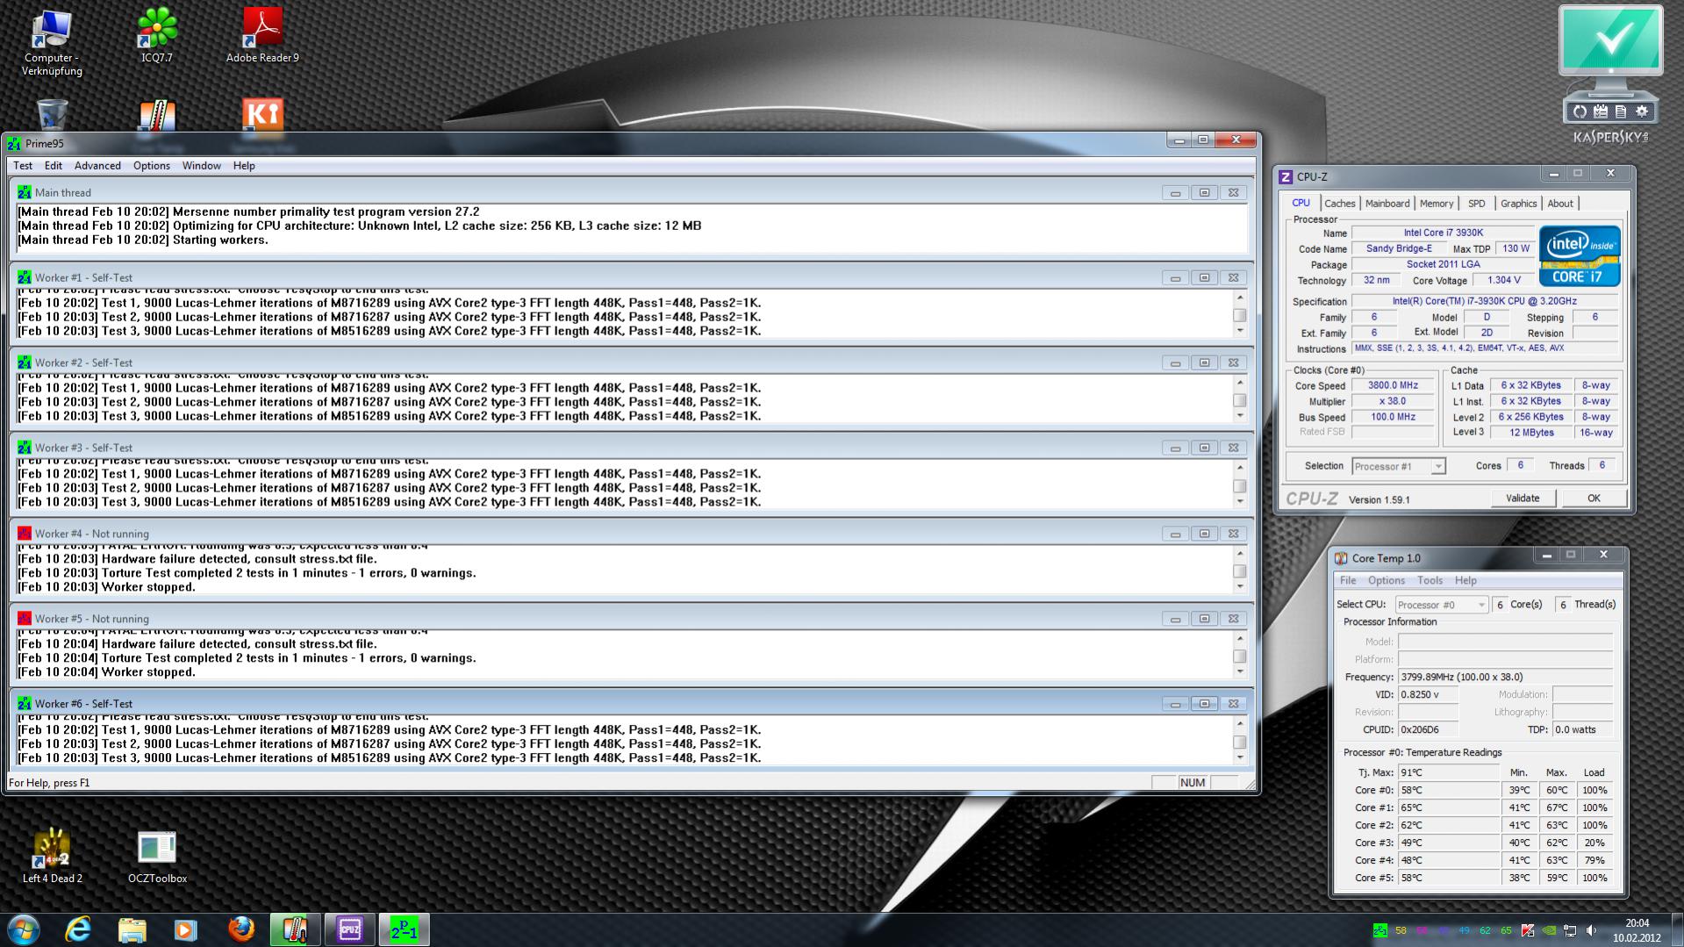Click the Worker #4 scrollbar up arrow
Screen dimensions: 1684x947
coord(1240,552)
